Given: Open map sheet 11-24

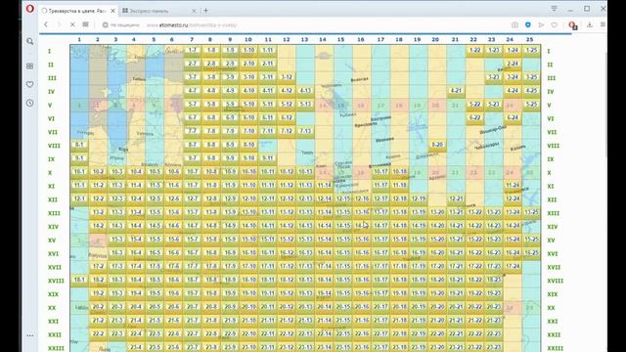Looking at the screenshot, I should point(513,185).
